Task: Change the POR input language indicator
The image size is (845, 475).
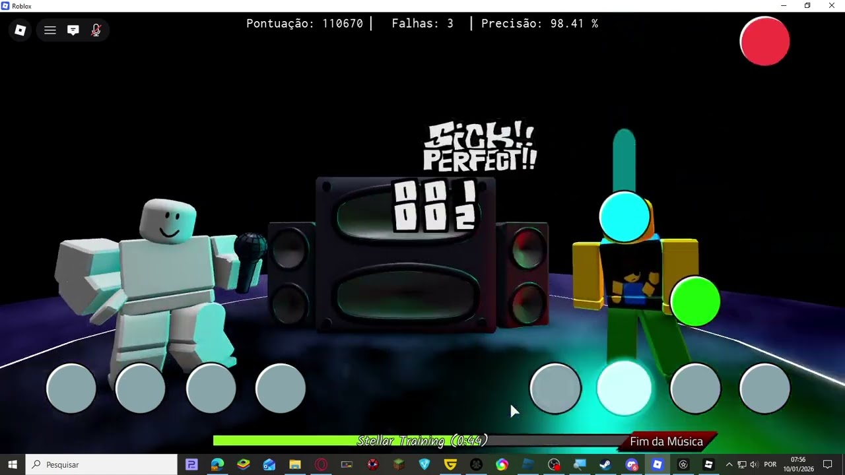Action: [x=770, y=464]
